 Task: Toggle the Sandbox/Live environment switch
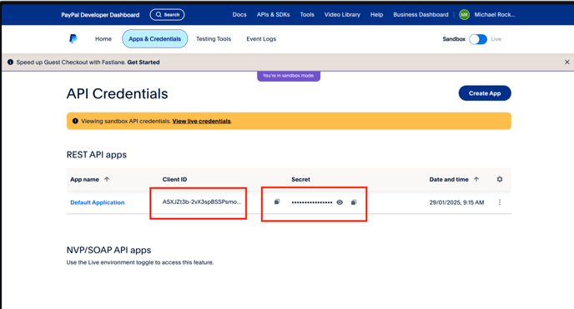478,39
